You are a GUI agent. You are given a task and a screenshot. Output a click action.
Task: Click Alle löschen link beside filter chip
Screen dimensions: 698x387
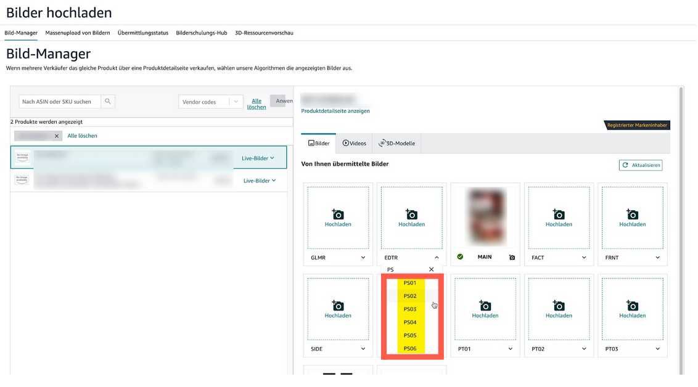click(x=82, y=136)
